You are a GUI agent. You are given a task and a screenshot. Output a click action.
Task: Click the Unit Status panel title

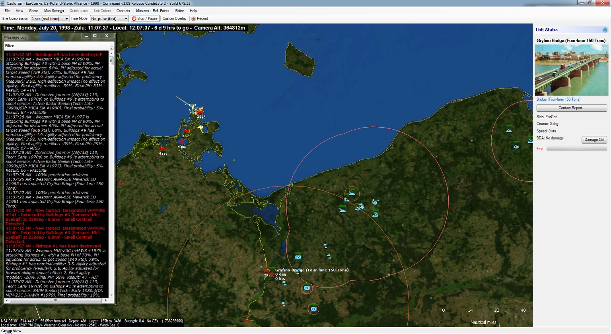tap(547, 30)
